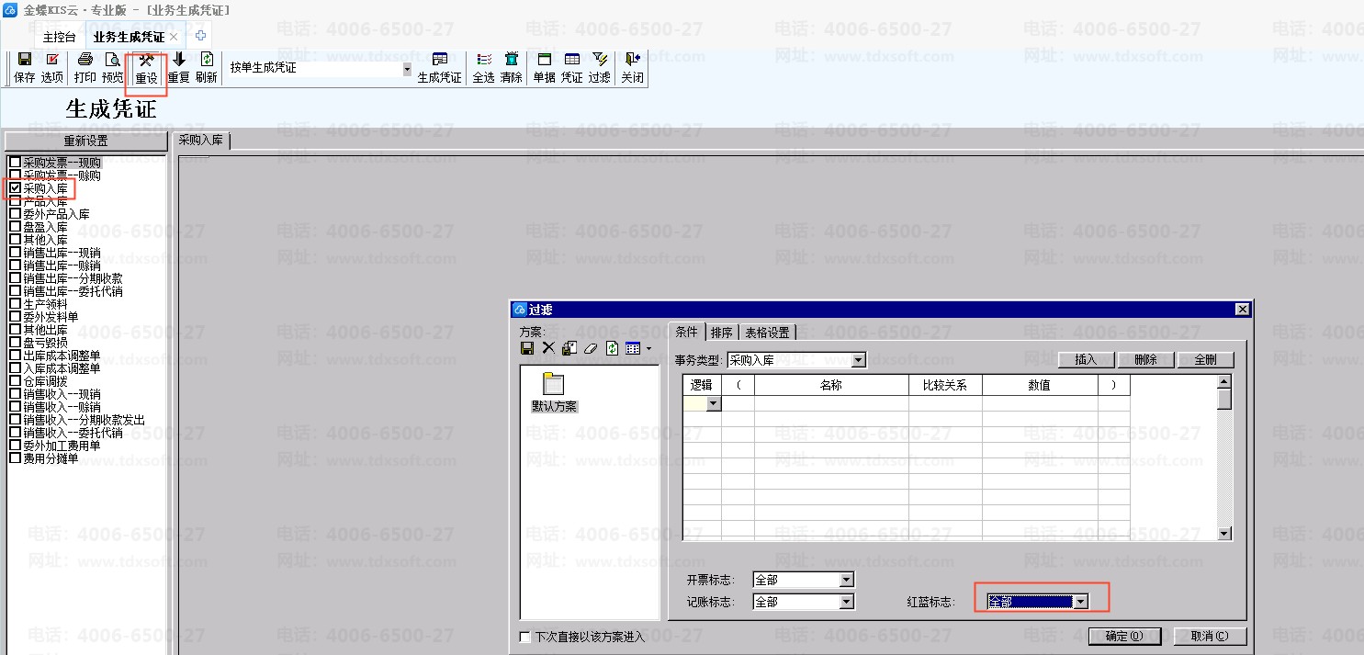Click the 打印 (Print) toolbar icon
This screenshot has width=1364, height=655.
click(x=85, y=68)
